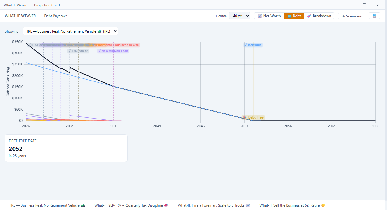
Task: Click the $250K y-axis label
Action: (x=18, y=64)
